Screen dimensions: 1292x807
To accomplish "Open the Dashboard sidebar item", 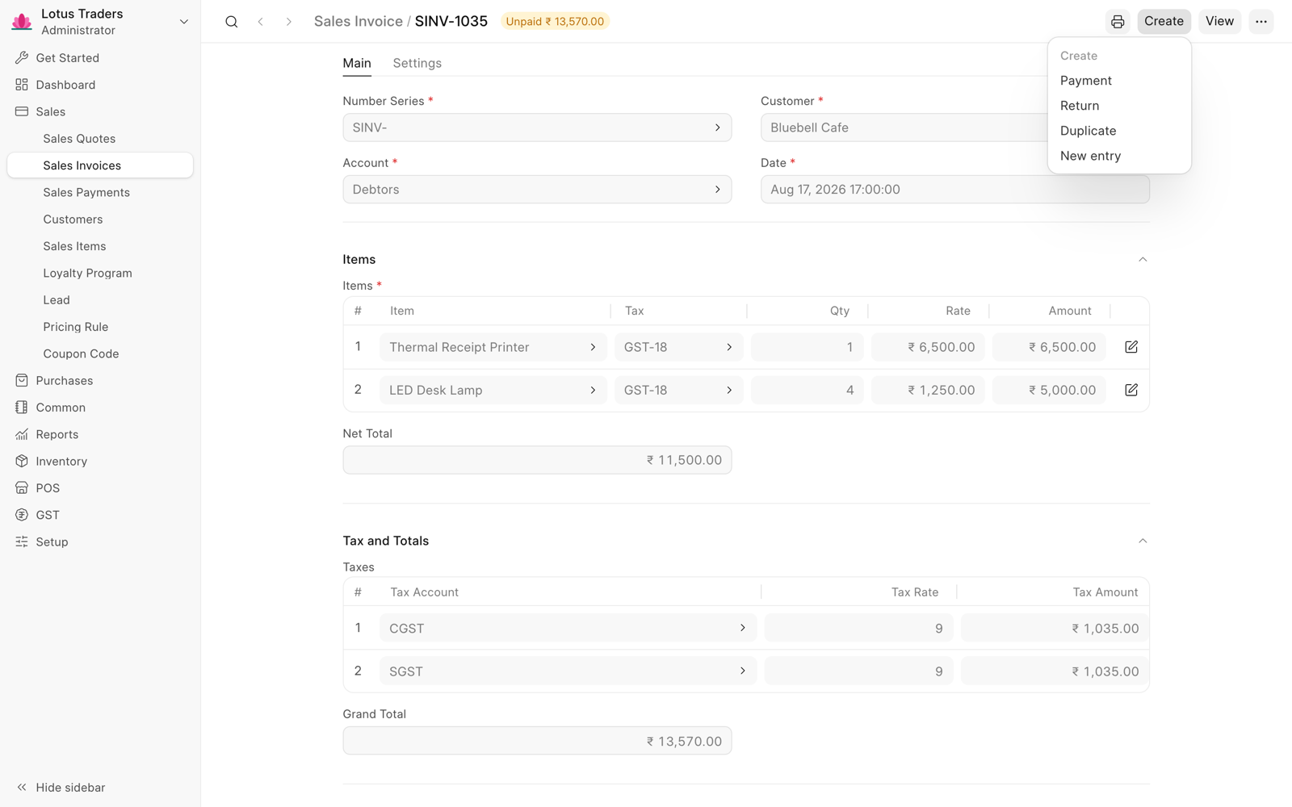I will (x=100, y=85).
